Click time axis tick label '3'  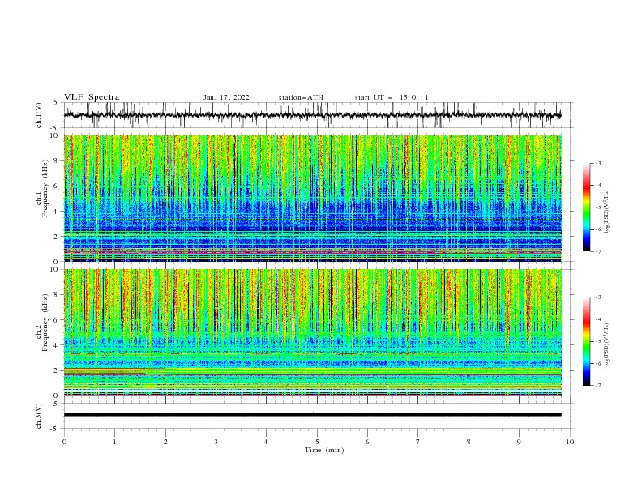[x=216, y=442]
